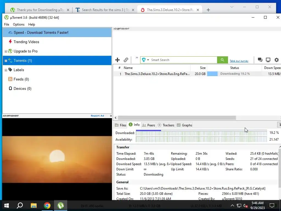Select Speed - Download Torrents Faster! item
Viewport: 281px width, 211px height.
point(57,32)
